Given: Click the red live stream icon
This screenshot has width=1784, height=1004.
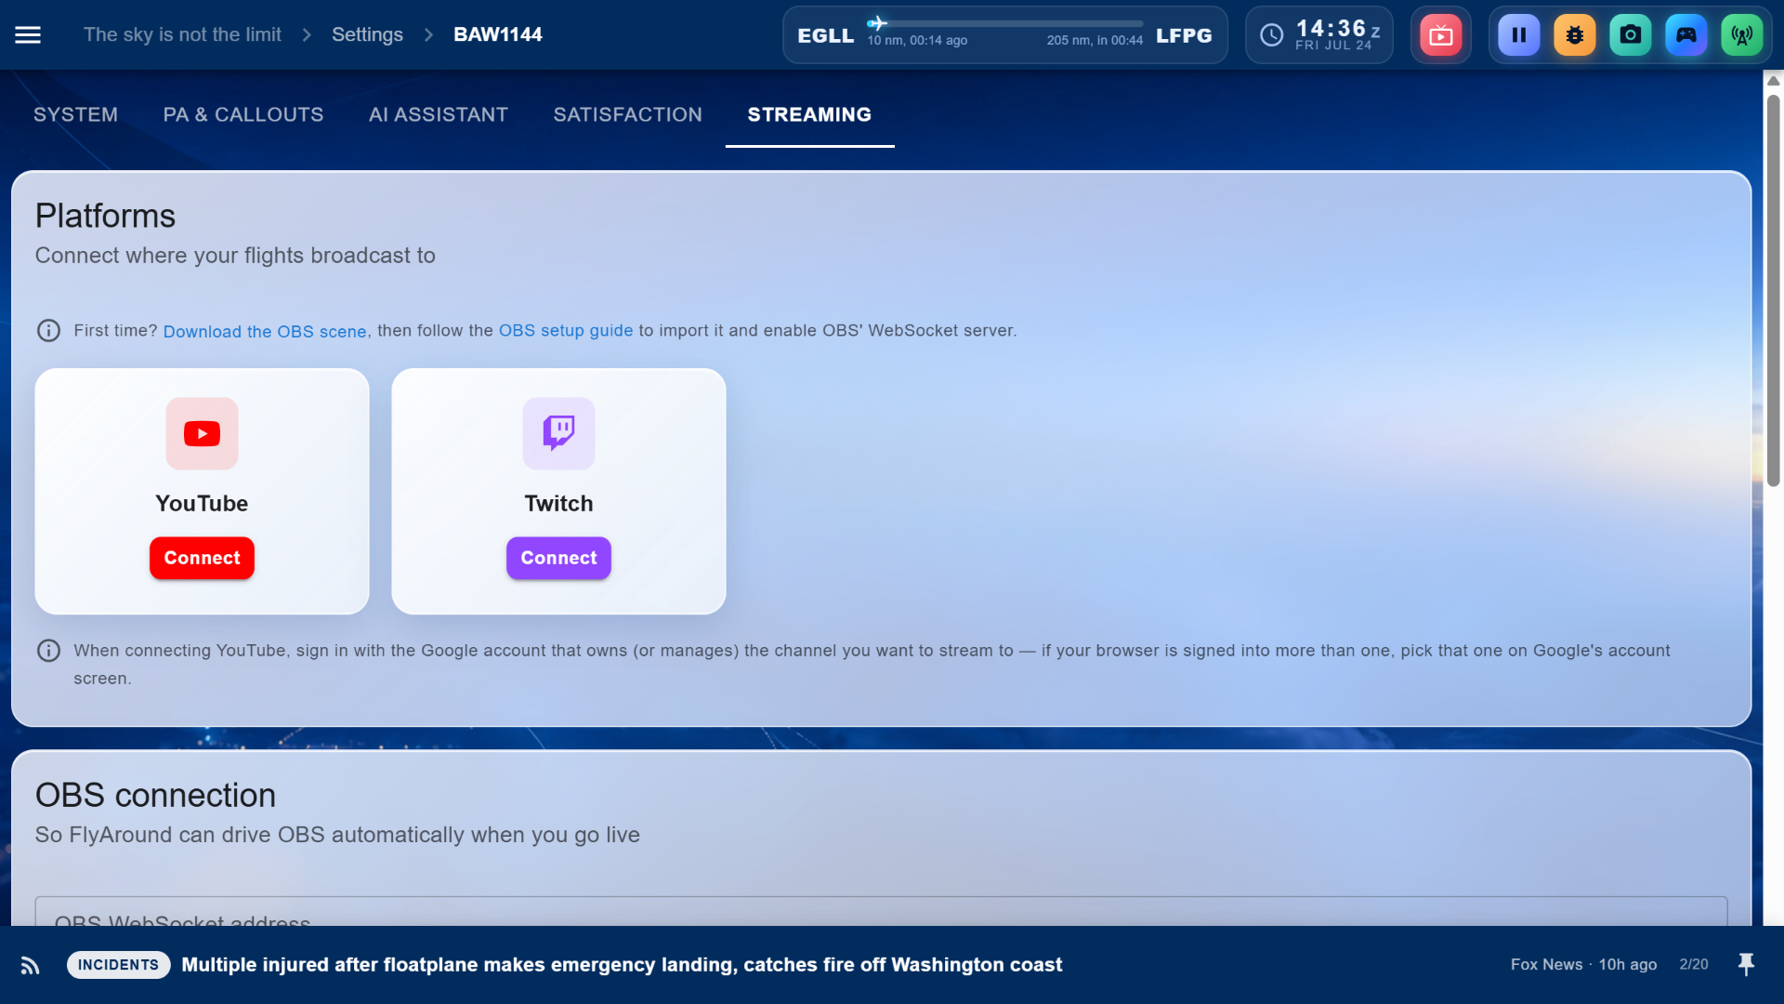Looking at the screenshot, I should coord(1440,35).
